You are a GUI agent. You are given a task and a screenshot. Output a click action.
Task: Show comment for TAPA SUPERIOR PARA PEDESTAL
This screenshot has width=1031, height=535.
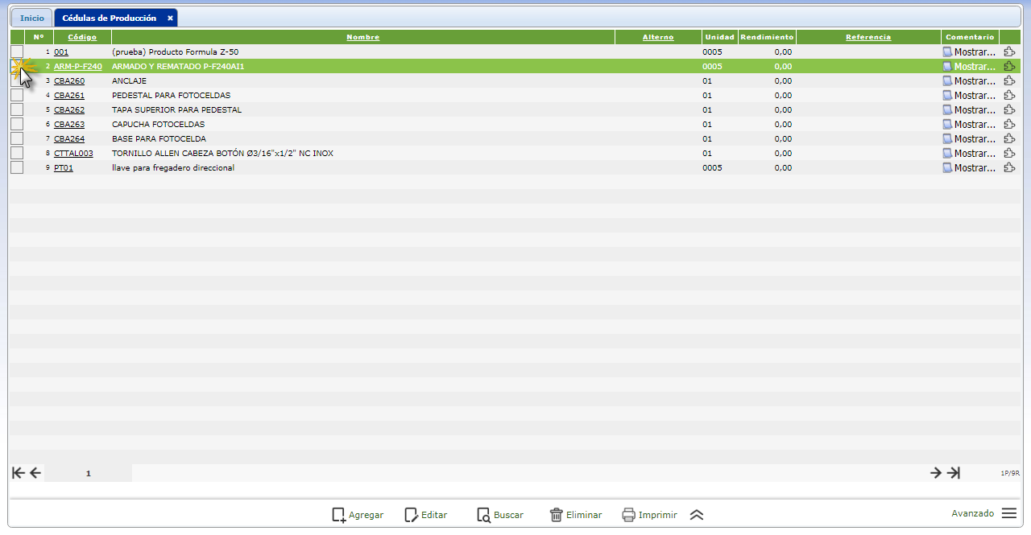click(969, 109)
